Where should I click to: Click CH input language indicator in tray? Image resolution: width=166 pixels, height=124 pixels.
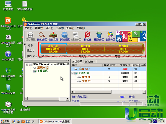(x=155, y=122)
